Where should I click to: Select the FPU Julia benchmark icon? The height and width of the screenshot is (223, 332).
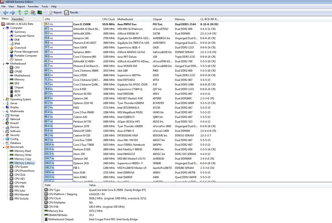(12, 191)
